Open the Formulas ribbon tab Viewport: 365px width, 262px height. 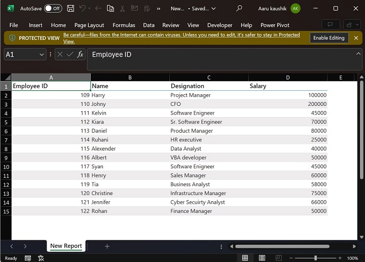pos(124,25)
